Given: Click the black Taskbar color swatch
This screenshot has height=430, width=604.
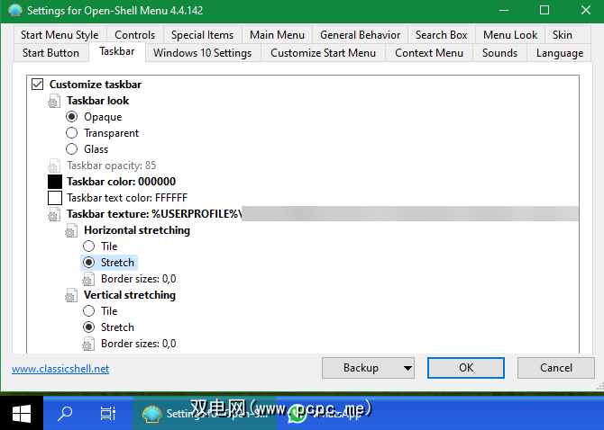Looking at the screenshot, I should click(55, 182).
